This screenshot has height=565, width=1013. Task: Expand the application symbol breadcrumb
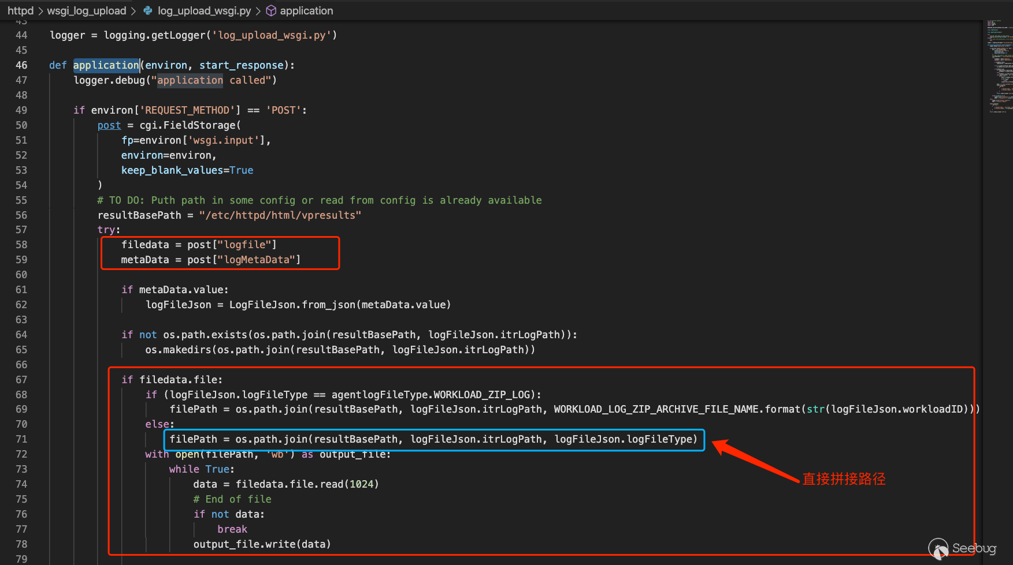click(x=306, y=11)
